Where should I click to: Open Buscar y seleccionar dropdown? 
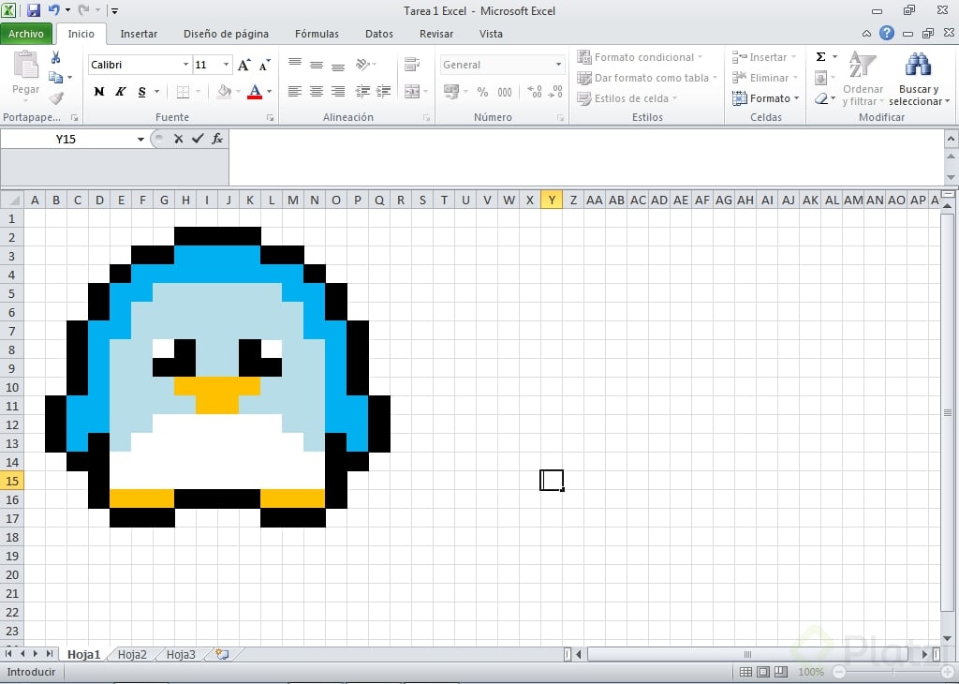pyautogui.click(x=919, y=78)
